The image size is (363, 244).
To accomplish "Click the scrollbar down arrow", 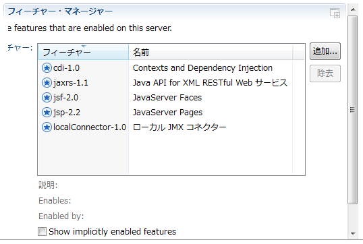I will click(353, 234).
